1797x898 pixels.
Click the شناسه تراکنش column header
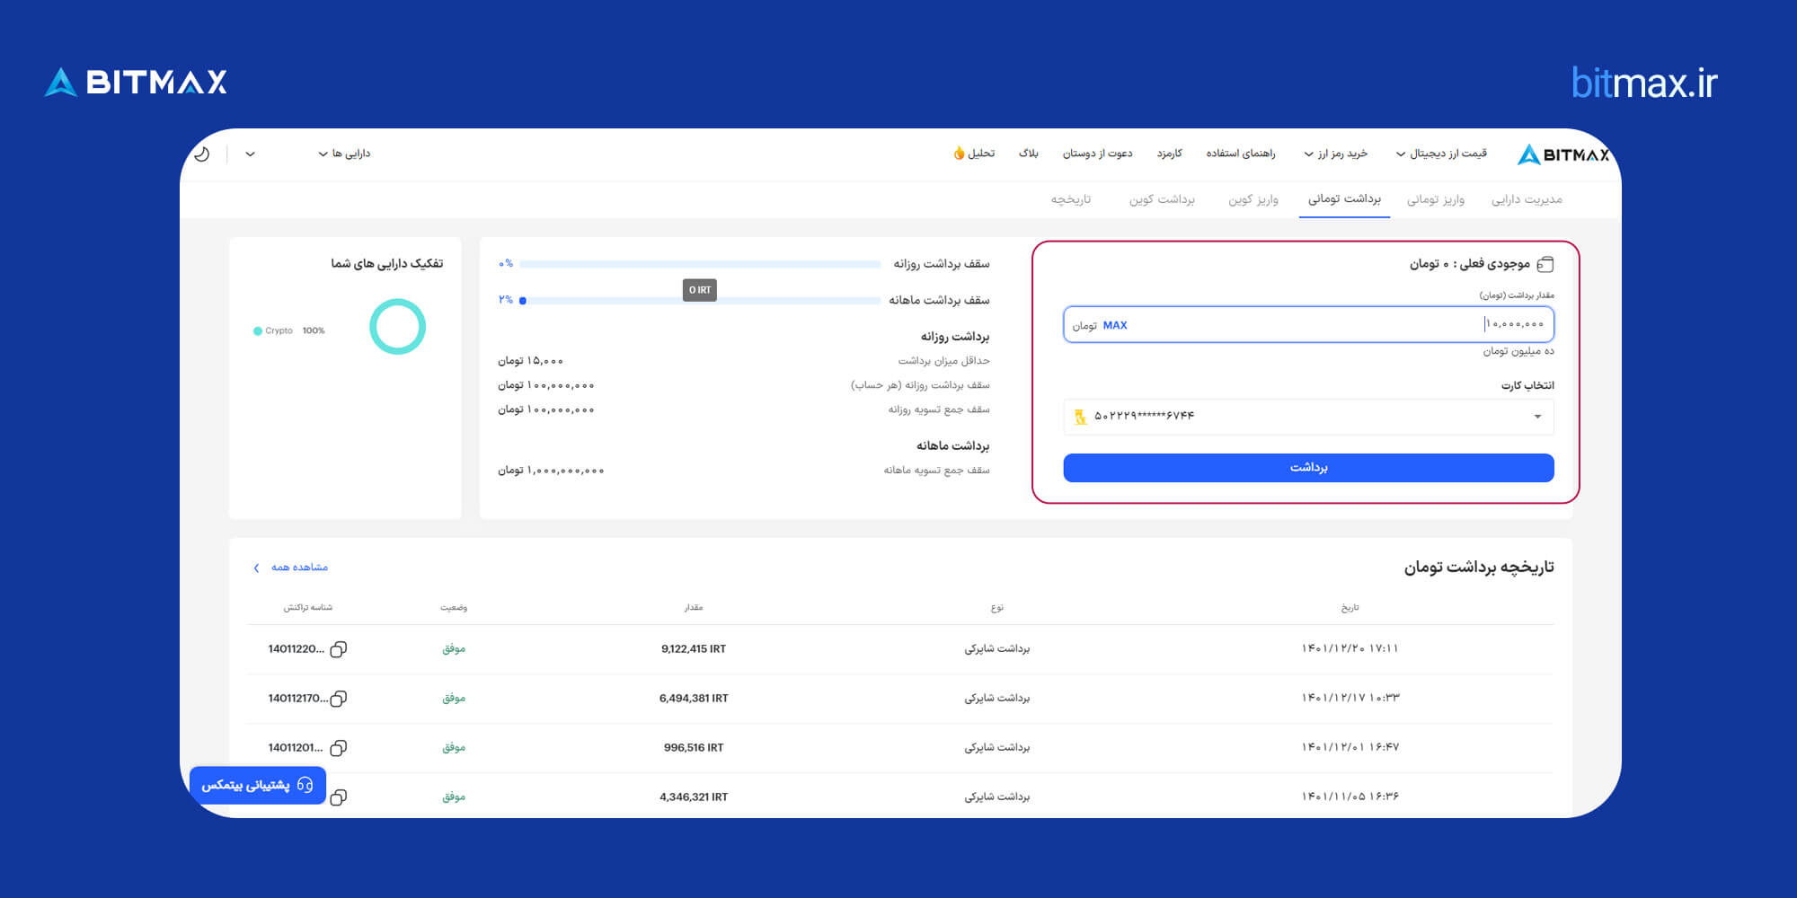tap(308, 608)
